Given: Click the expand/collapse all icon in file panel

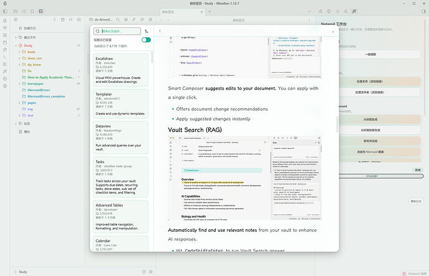Looking at the screenshot, I should click(x=55, y=20).
